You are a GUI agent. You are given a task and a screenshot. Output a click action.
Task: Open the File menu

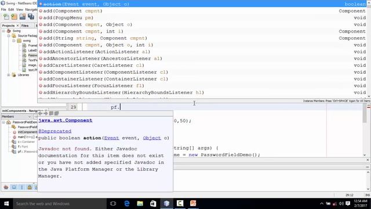point(3,9)
